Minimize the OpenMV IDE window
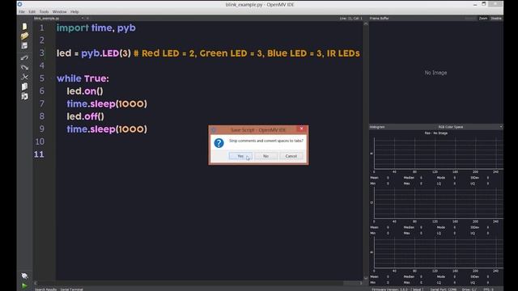This screenshot has width=518, height=291. 475,4
